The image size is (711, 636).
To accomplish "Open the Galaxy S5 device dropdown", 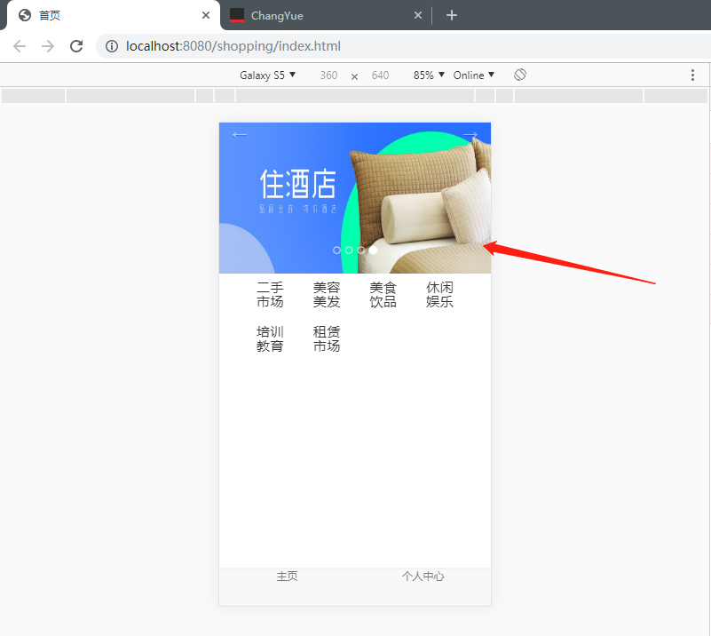I will 267,76.
